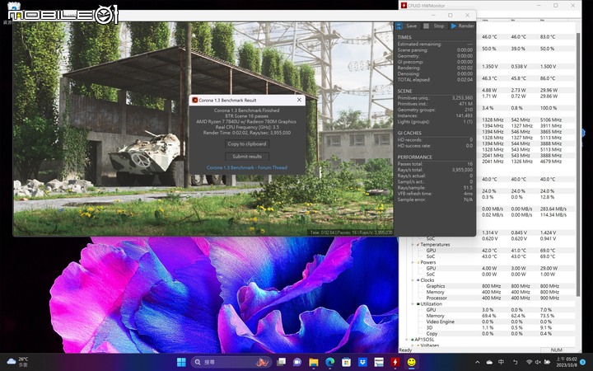The height and width of the screenshot is (371, 593).
Task: Collapse the Temperatures node in HWMonitor
Action: pos(413,245)
